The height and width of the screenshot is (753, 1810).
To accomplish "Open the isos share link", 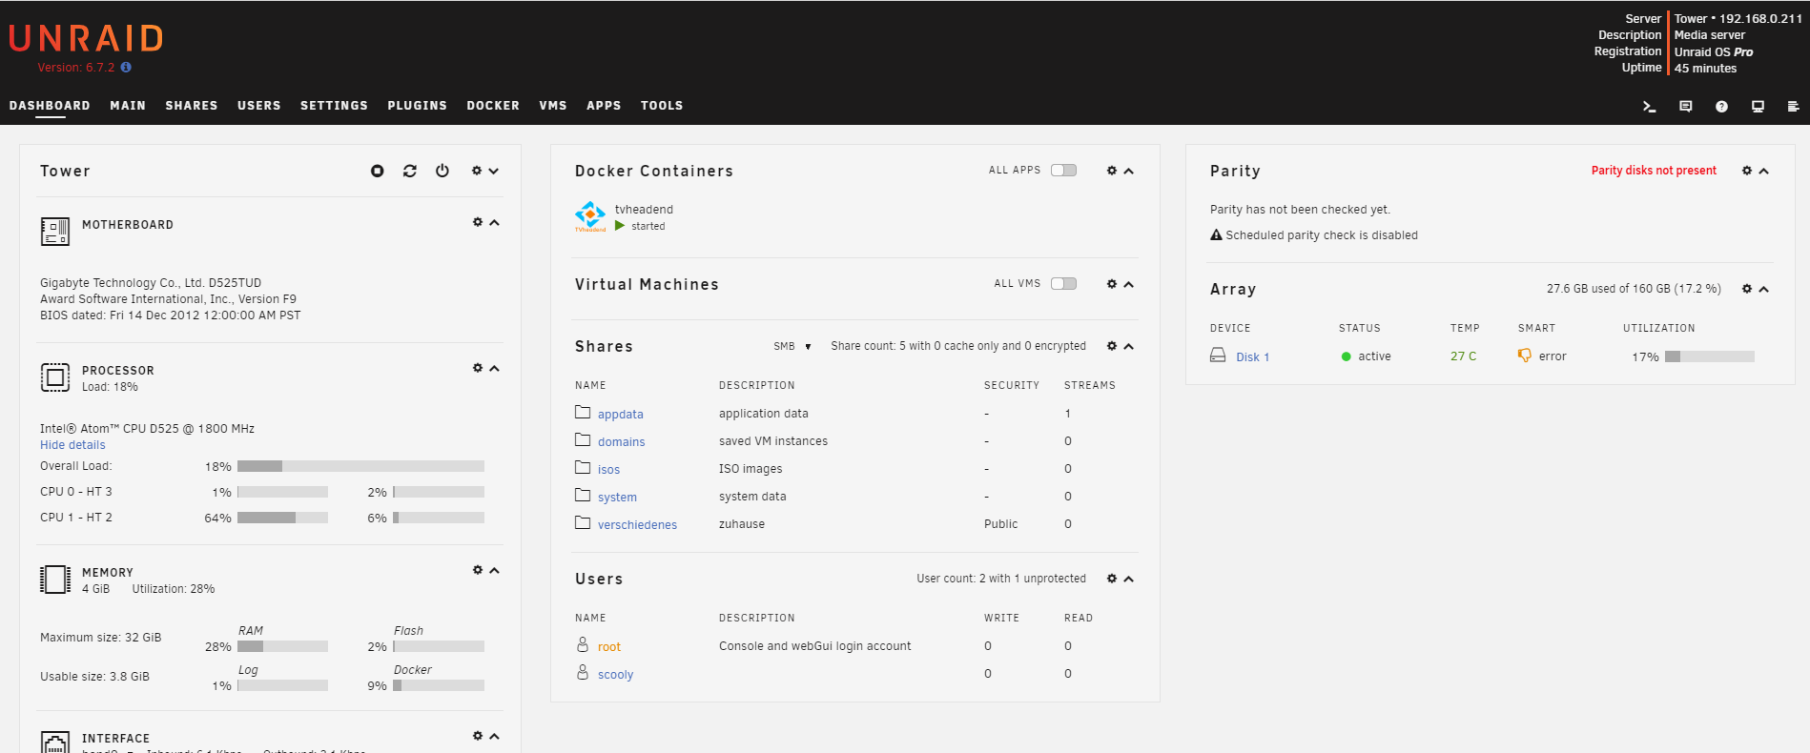I will coord(609,470).
